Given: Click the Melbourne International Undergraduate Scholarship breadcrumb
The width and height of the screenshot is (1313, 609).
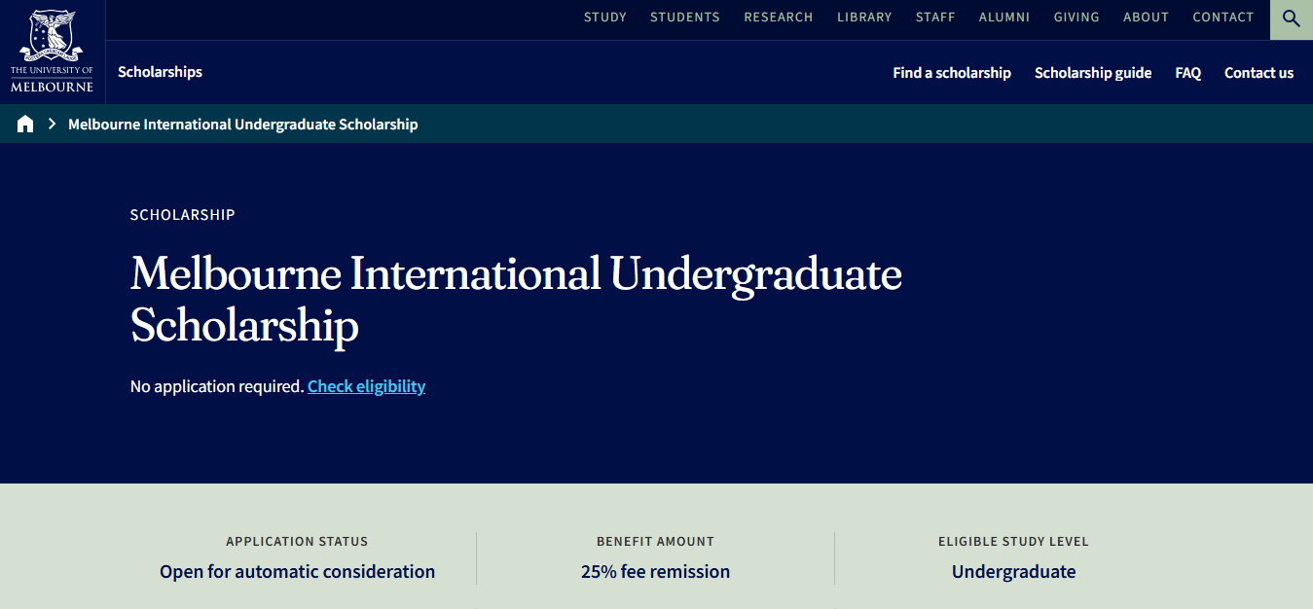Looking at the screenshot, I should (x=242, y=124).
